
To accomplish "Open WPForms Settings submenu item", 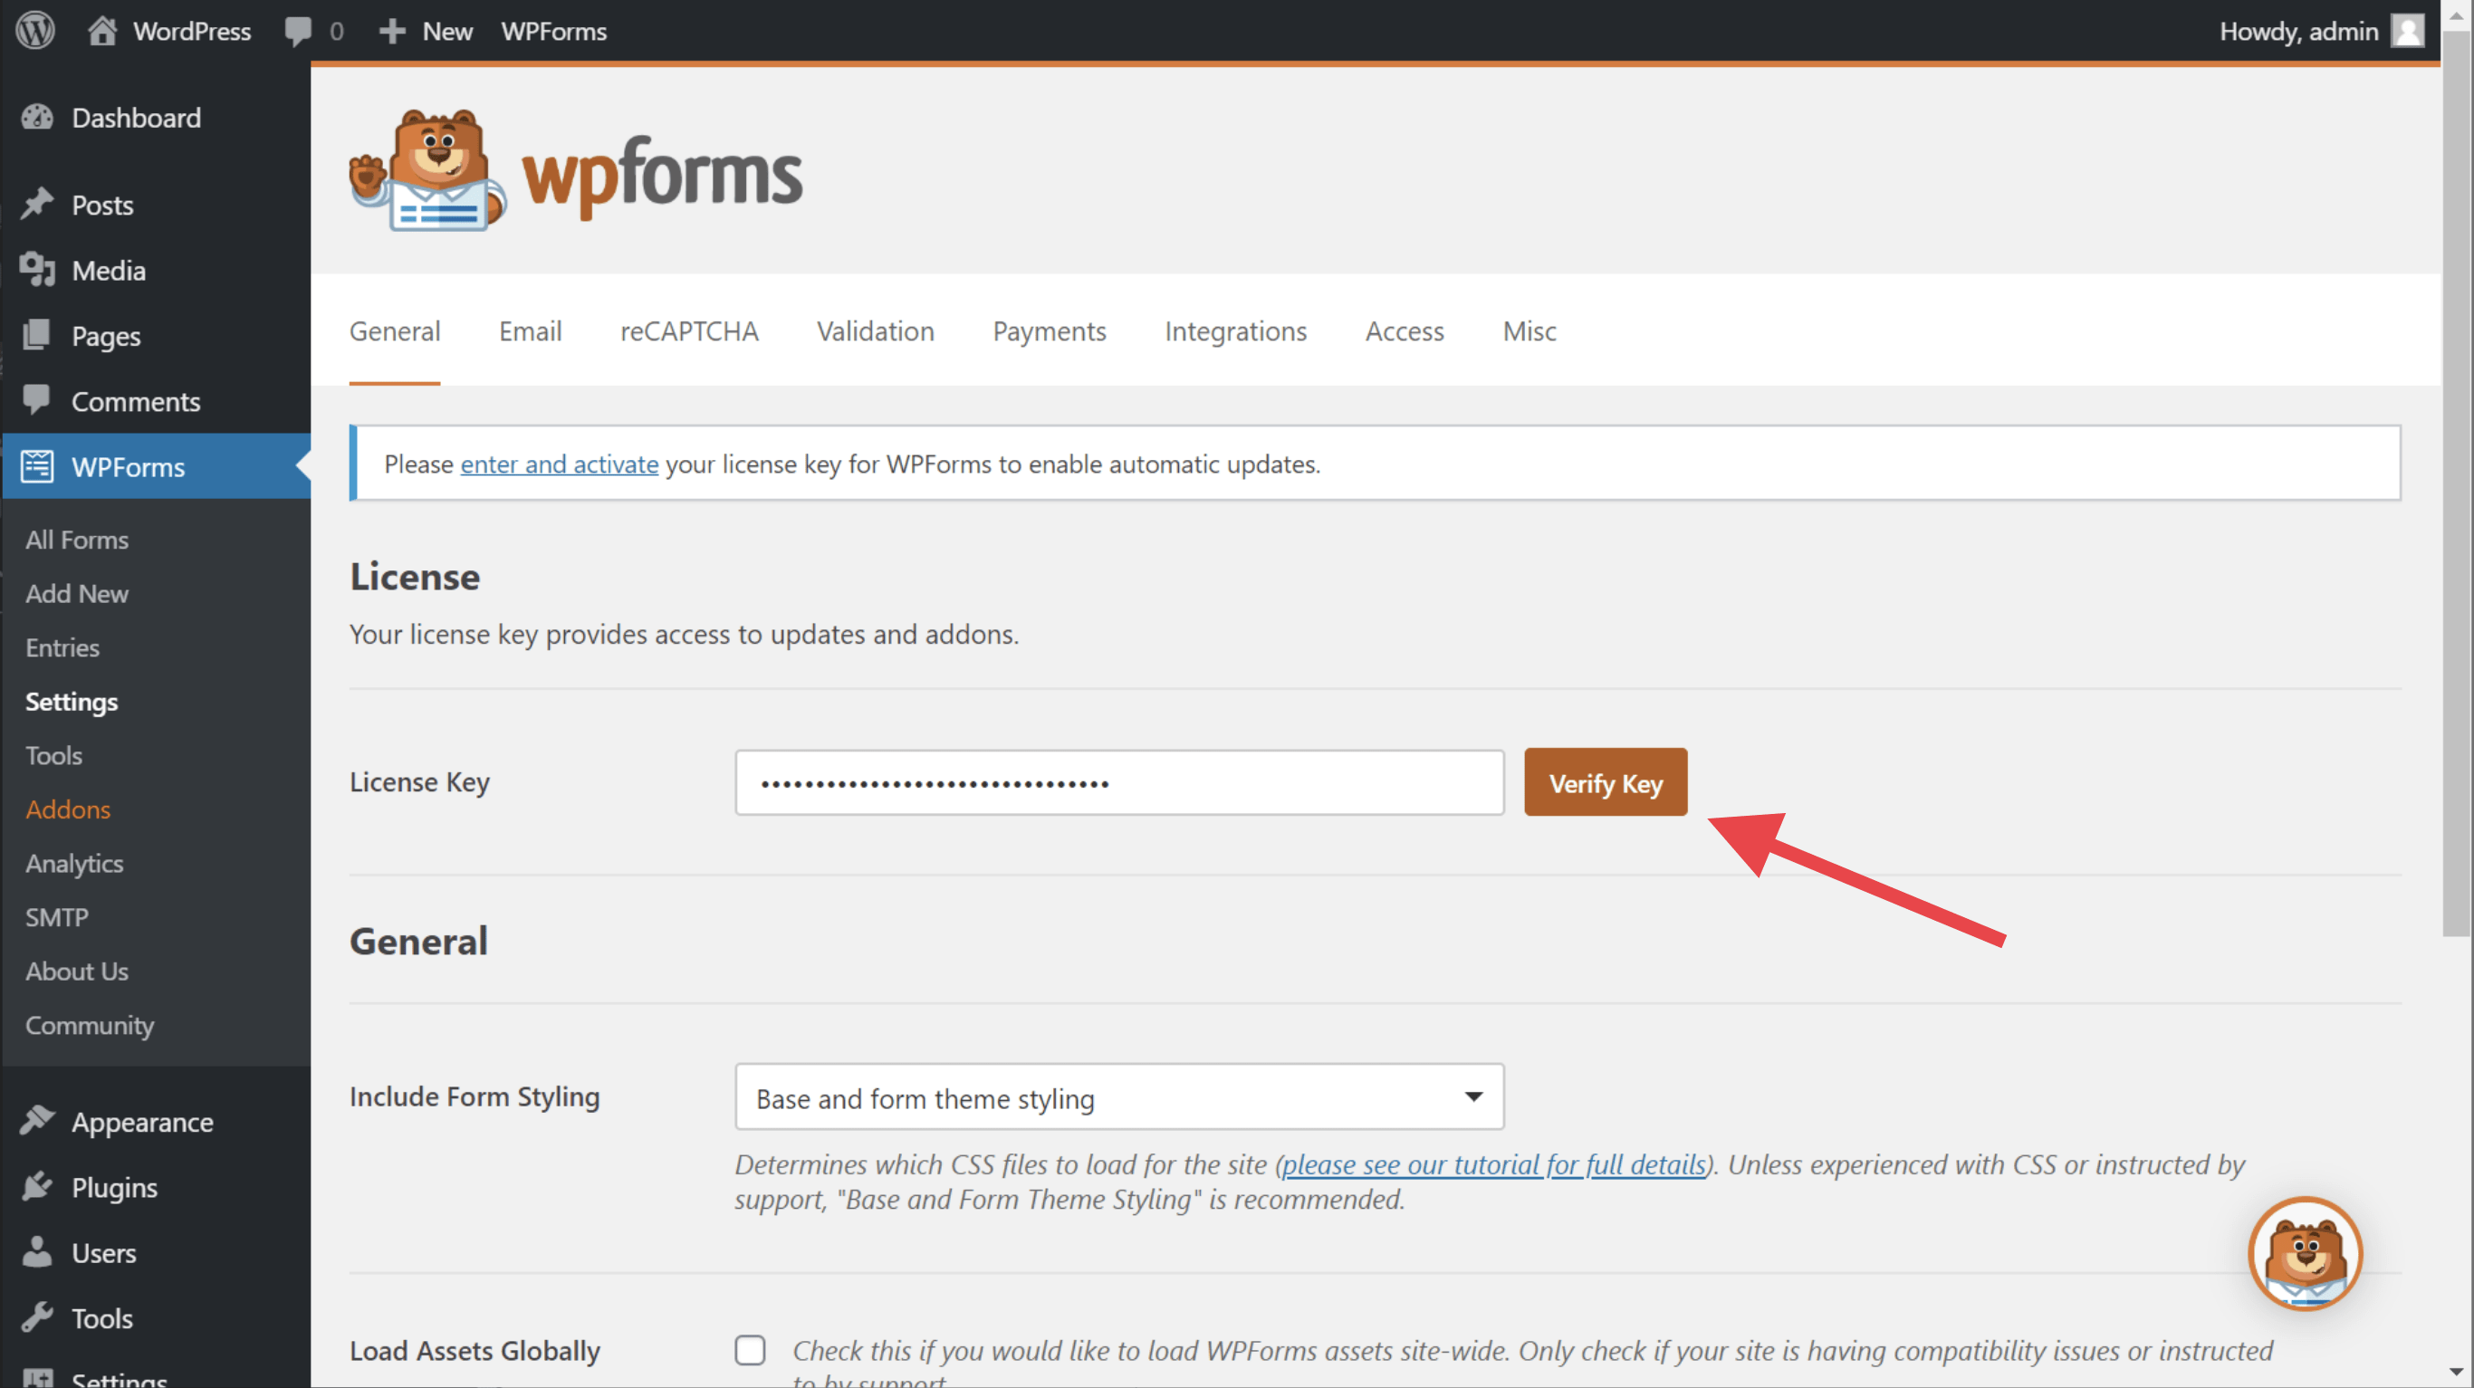I will pyautogui.click(x=72, y=701).
